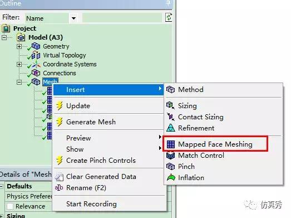
Task: Expand the Coordinate Systems node
Action: pyautogui.click(x=19, y=64)
